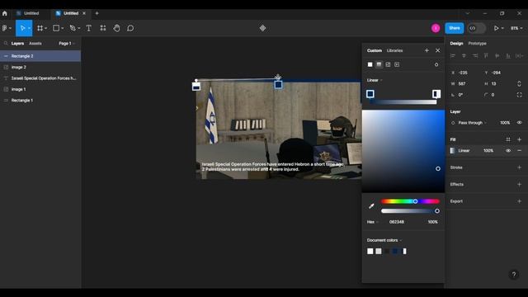This screenshot has height=297, width=528.
Task: Open the Figma main menu
Action: tap(6, 28)
